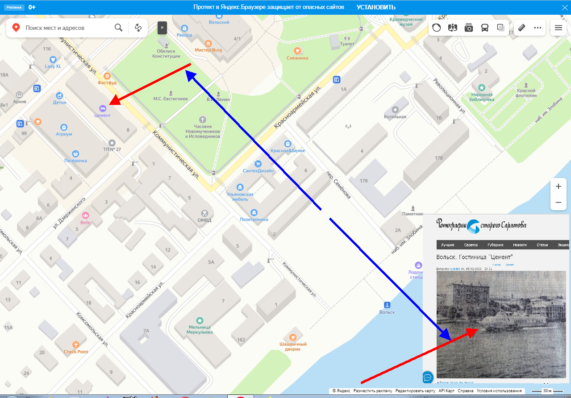Image resolution: width=571 pixels, height=398 pixels.
Task: Open the API Карт link
Action: [446, 391]
